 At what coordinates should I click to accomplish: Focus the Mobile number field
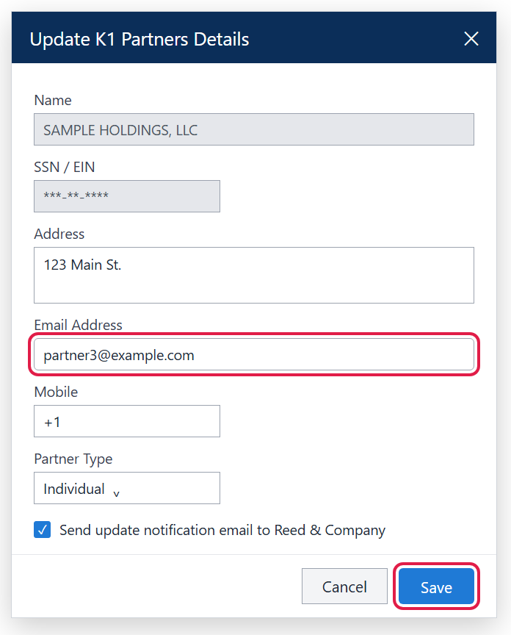click(x=126, y=421)
